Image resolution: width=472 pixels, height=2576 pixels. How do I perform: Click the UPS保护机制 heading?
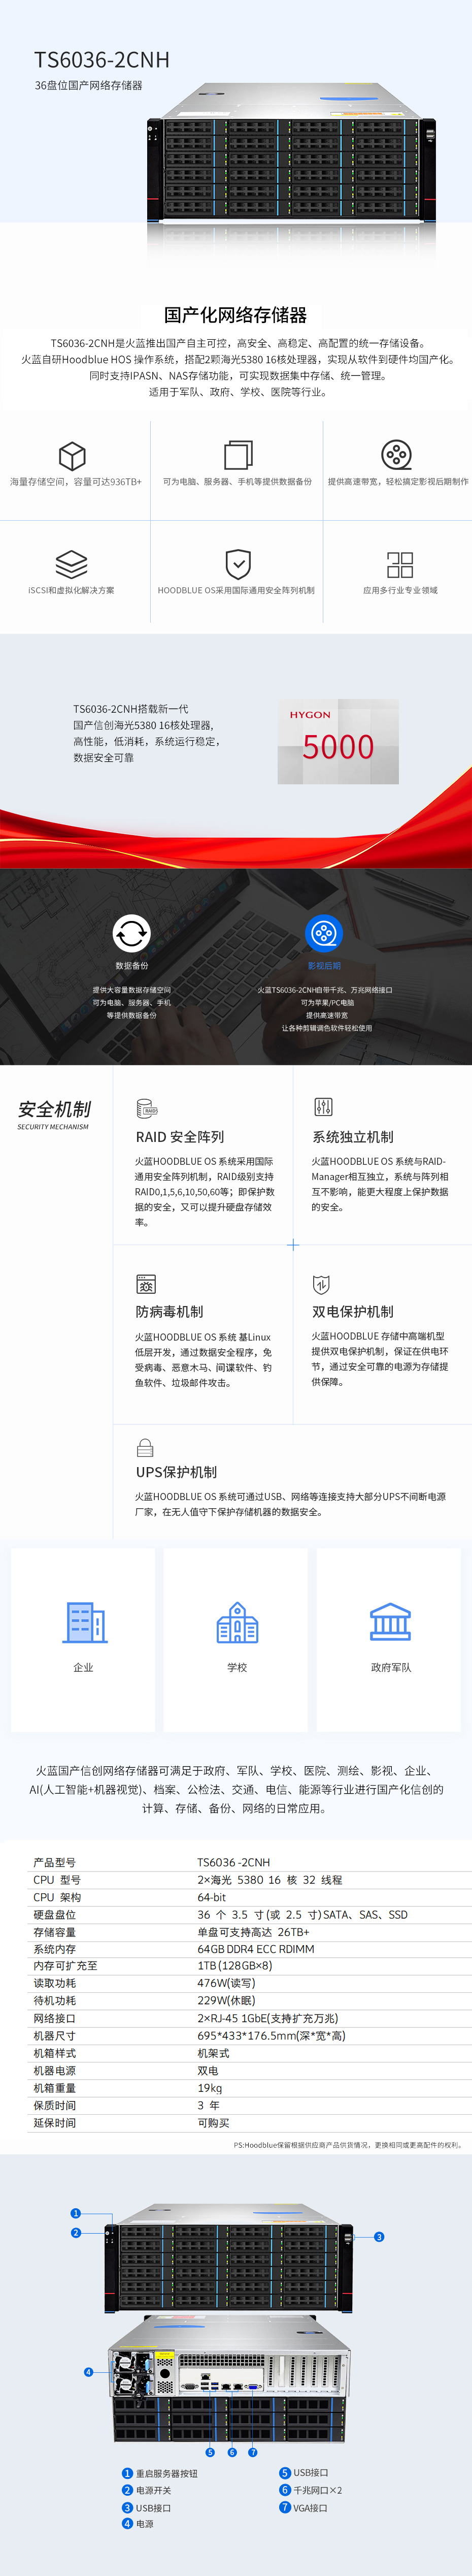point(177,1472)
